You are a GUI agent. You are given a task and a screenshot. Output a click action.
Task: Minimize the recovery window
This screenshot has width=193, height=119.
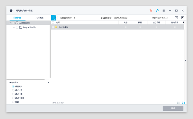coord(170,11)
